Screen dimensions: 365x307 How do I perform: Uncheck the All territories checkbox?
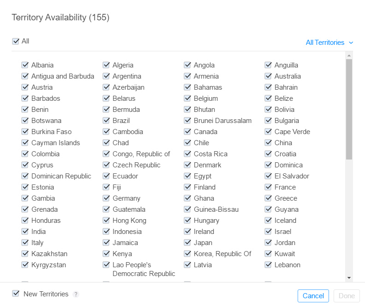[x=16, y=41]
